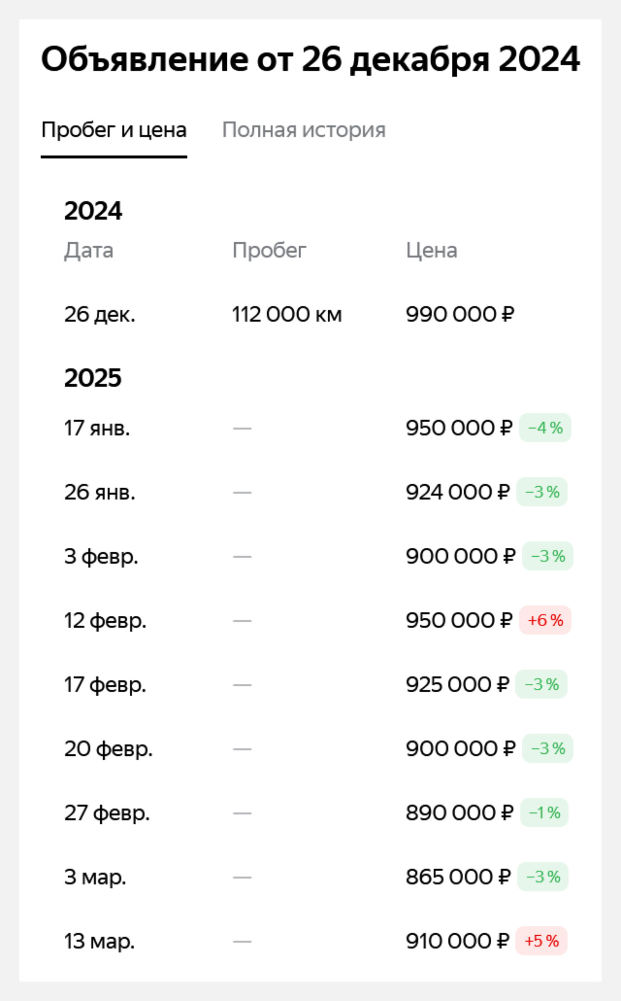Screen dimensions: 621x1001
Task: Select the Пробег и цена tab
Action: coord(114,130)
